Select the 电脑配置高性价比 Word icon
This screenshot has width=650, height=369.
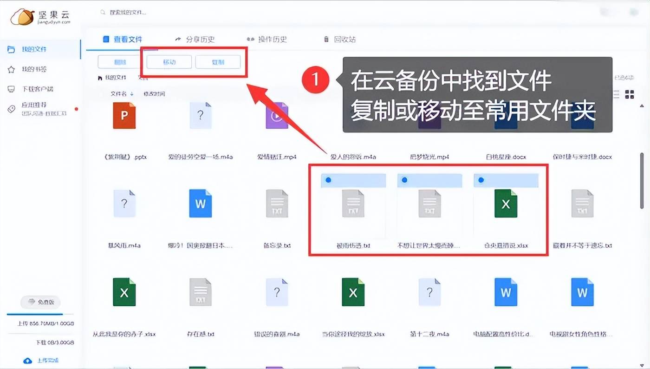[506, 292]
